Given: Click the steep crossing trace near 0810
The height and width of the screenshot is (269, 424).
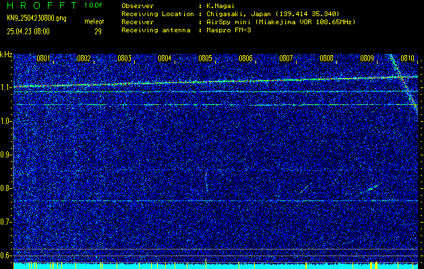Looking at the screenshot, I should tap(404, 82).
